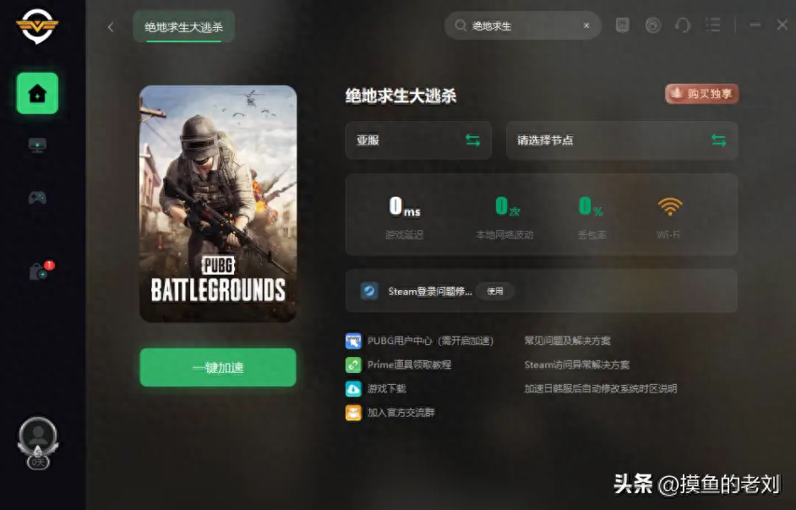Go back with the left arrow

pyautogui.click(x=111, y=27)
